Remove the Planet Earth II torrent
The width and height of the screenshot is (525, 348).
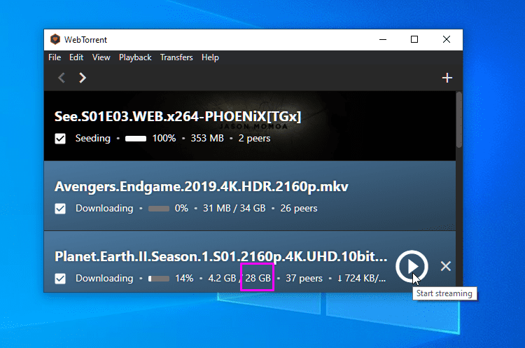[446, 266]
